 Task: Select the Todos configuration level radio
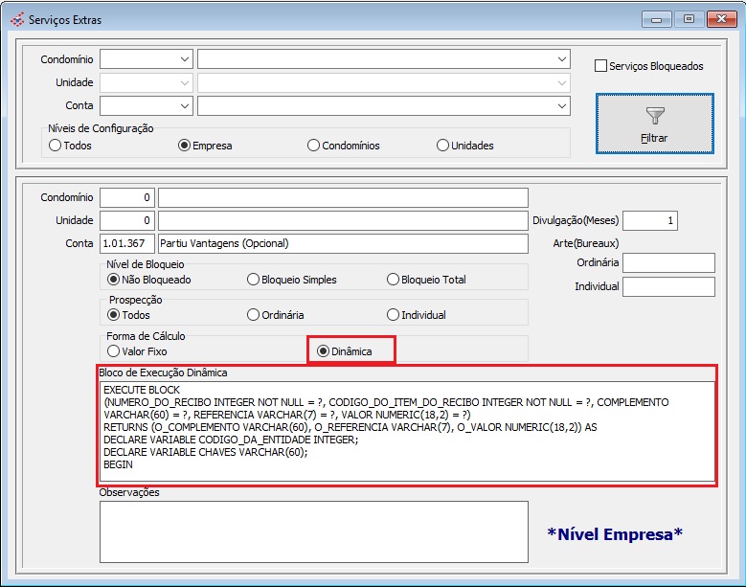tap(55, 146)
